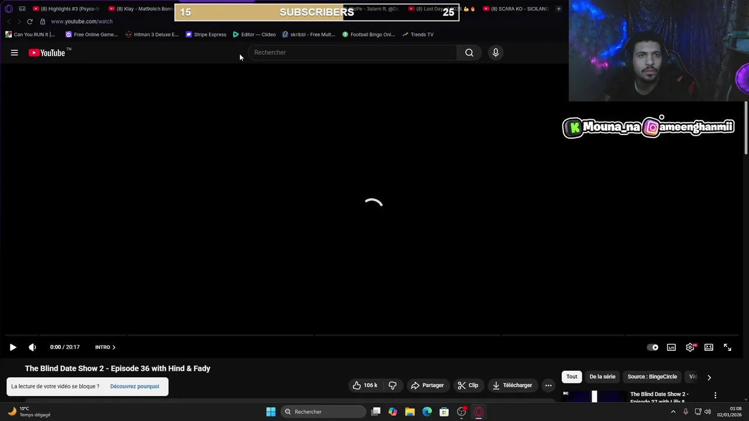749x421 pixels.
Task: Open the more actions ellipsis menu
Action: [x=548, y=385]
